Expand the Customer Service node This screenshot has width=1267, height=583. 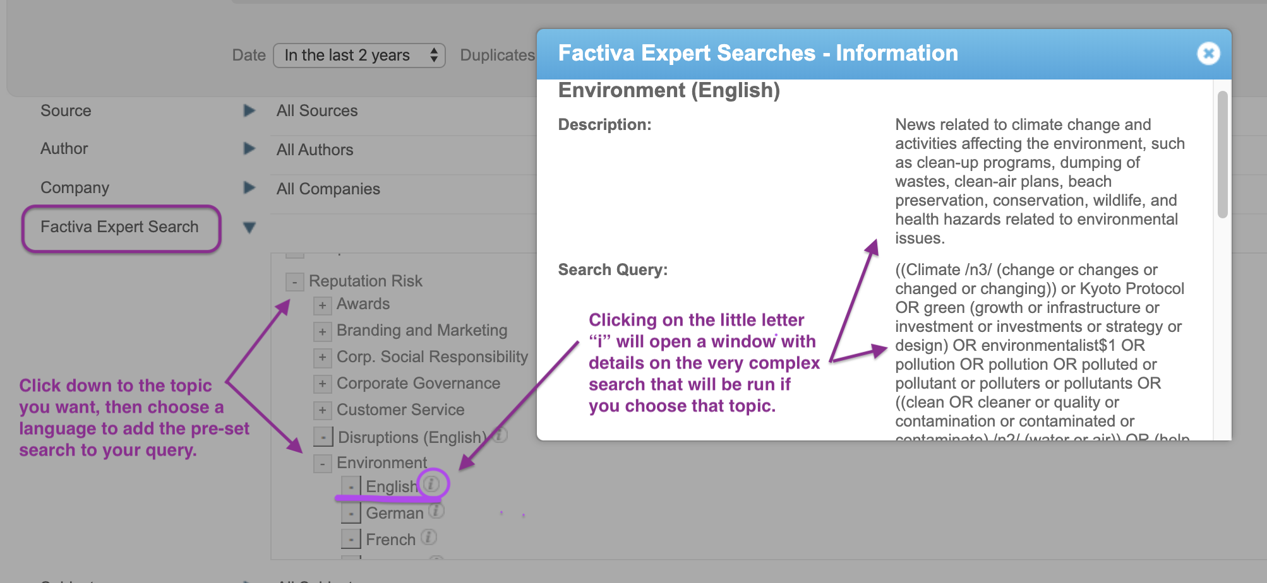[323, 411]
